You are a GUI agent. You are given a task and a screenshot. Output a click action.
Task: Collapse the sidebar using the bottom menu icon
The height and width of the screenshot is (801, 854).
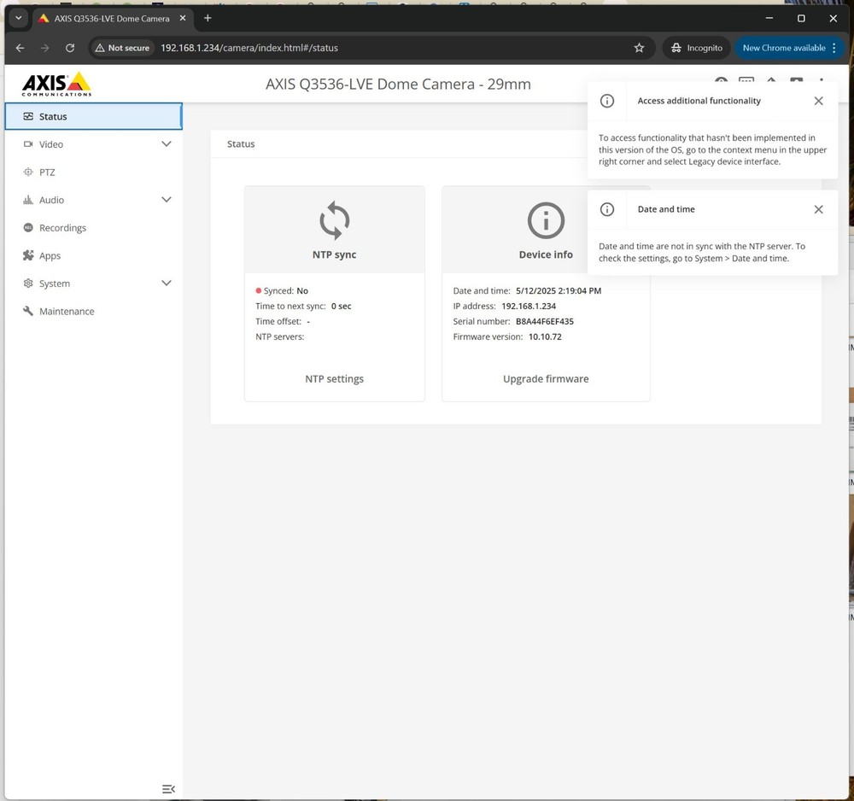pos(168,789)
